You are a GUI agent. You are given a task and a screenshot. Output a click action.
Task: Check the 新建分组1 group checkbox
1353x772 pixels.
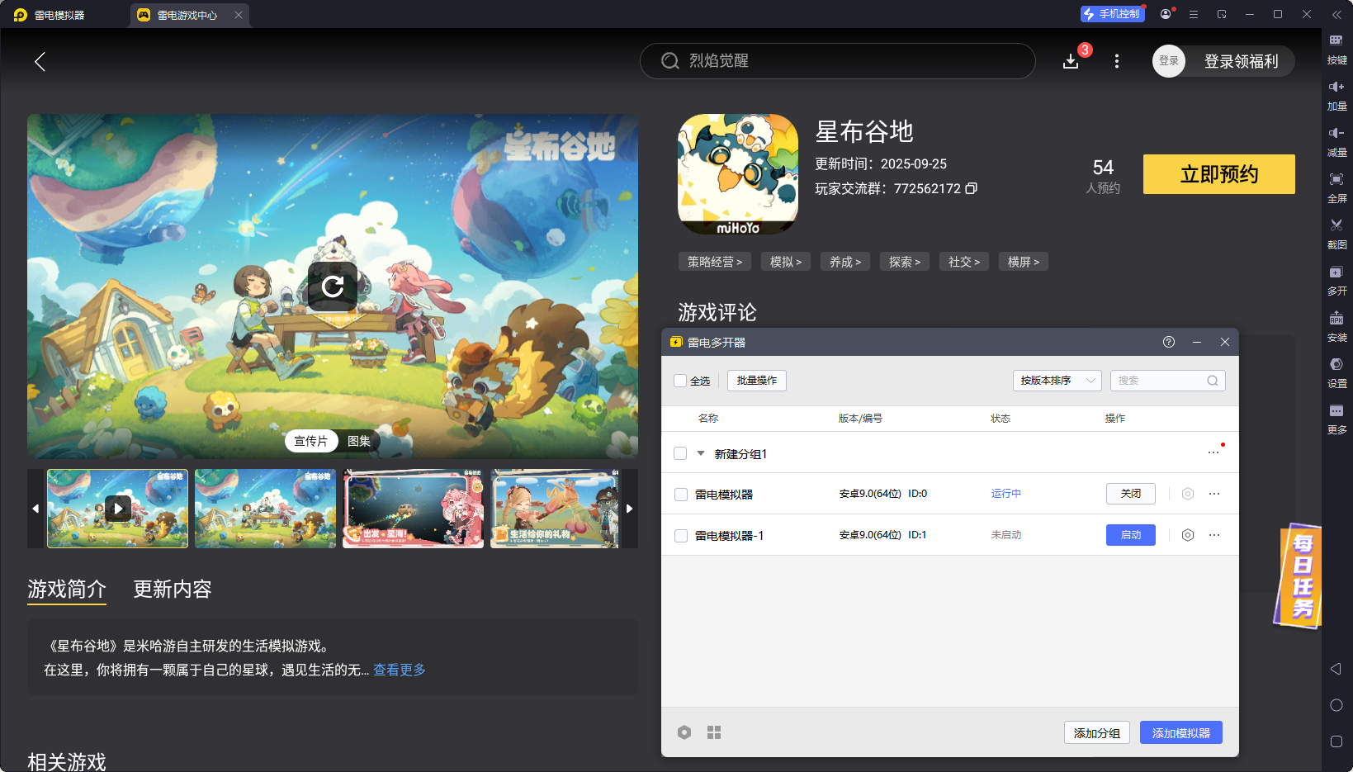(x=680, y=453)
